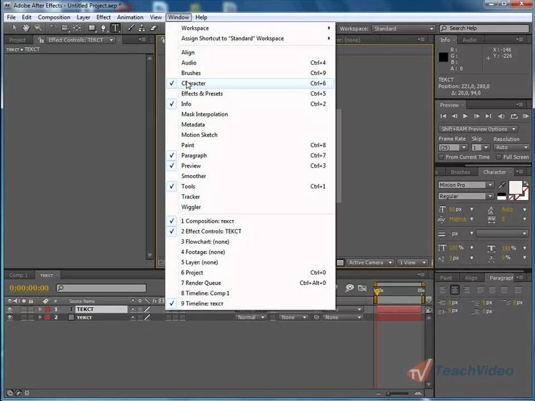Image resolution: width=535 pixels, height=401 pixels.
Task: Uncheck Paragraph in Window menu
Action: pos(250,155)
